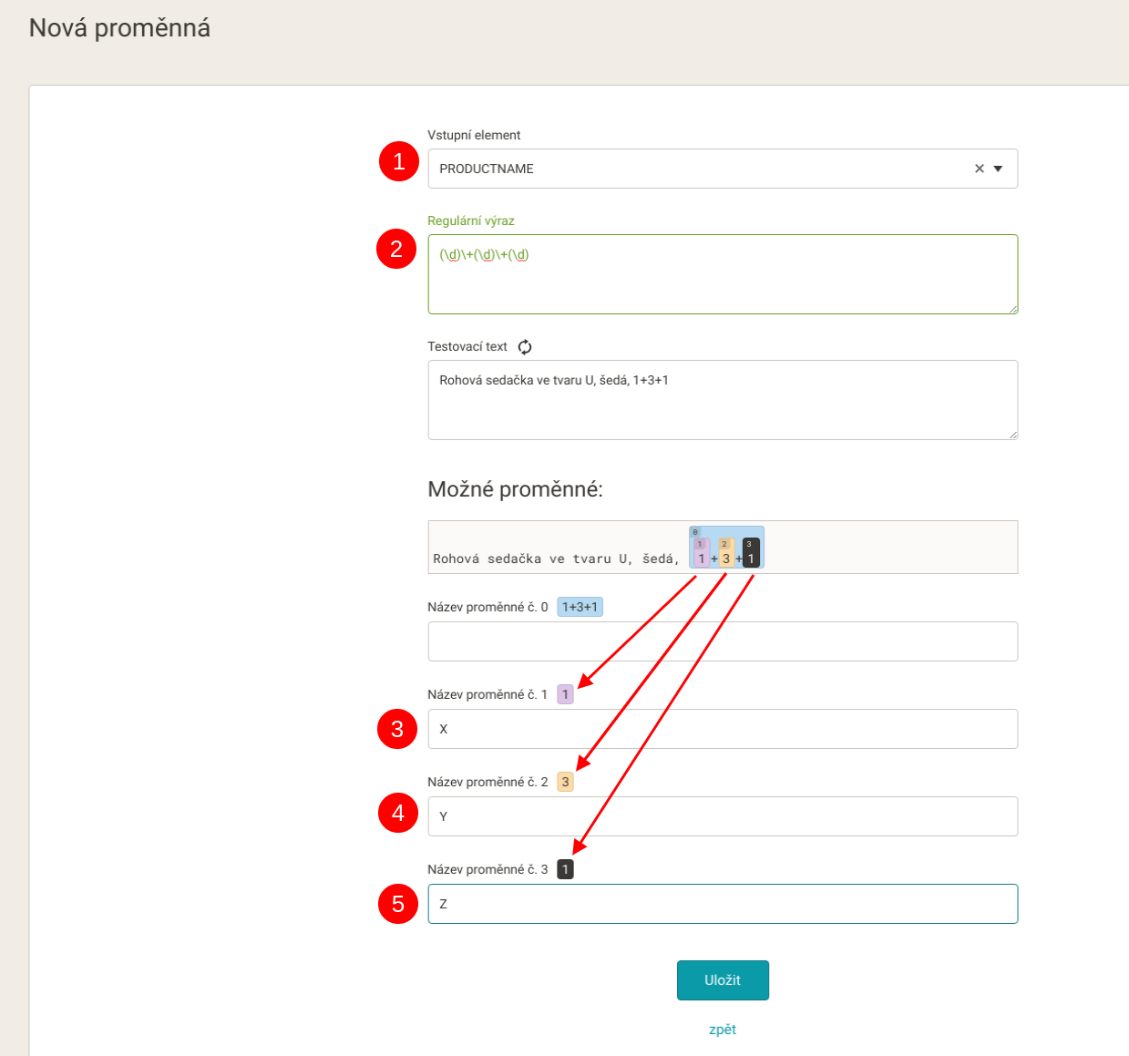Click the orange badge next to proměnné č. 2
The width and height of the screenshot is (1129, 1056).
(565, 782)
